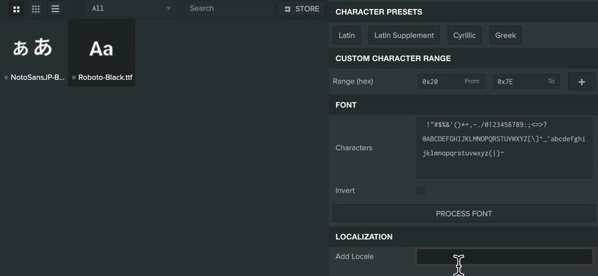Click inside the Characters text area

505,148
